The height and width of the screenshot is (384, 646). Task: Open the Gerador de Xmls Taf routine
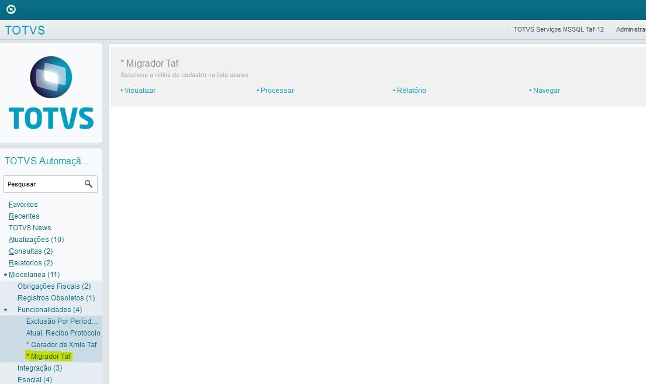pyautogui.click(x=61, y=344)
